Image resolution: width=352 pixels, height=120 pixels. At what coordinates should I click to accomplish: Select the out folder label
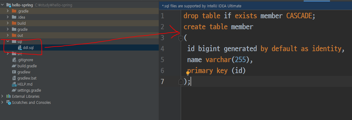coord(20,35)
